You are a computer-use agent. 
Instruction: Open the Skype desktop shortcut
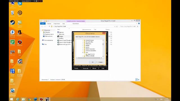[x=20, y=4]
